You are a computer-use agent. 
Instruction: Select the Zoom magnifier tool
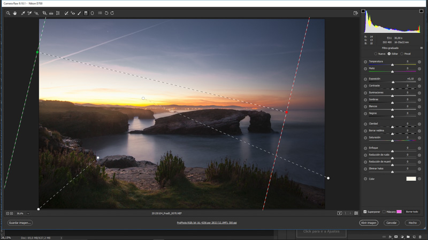tap(8, 13)
